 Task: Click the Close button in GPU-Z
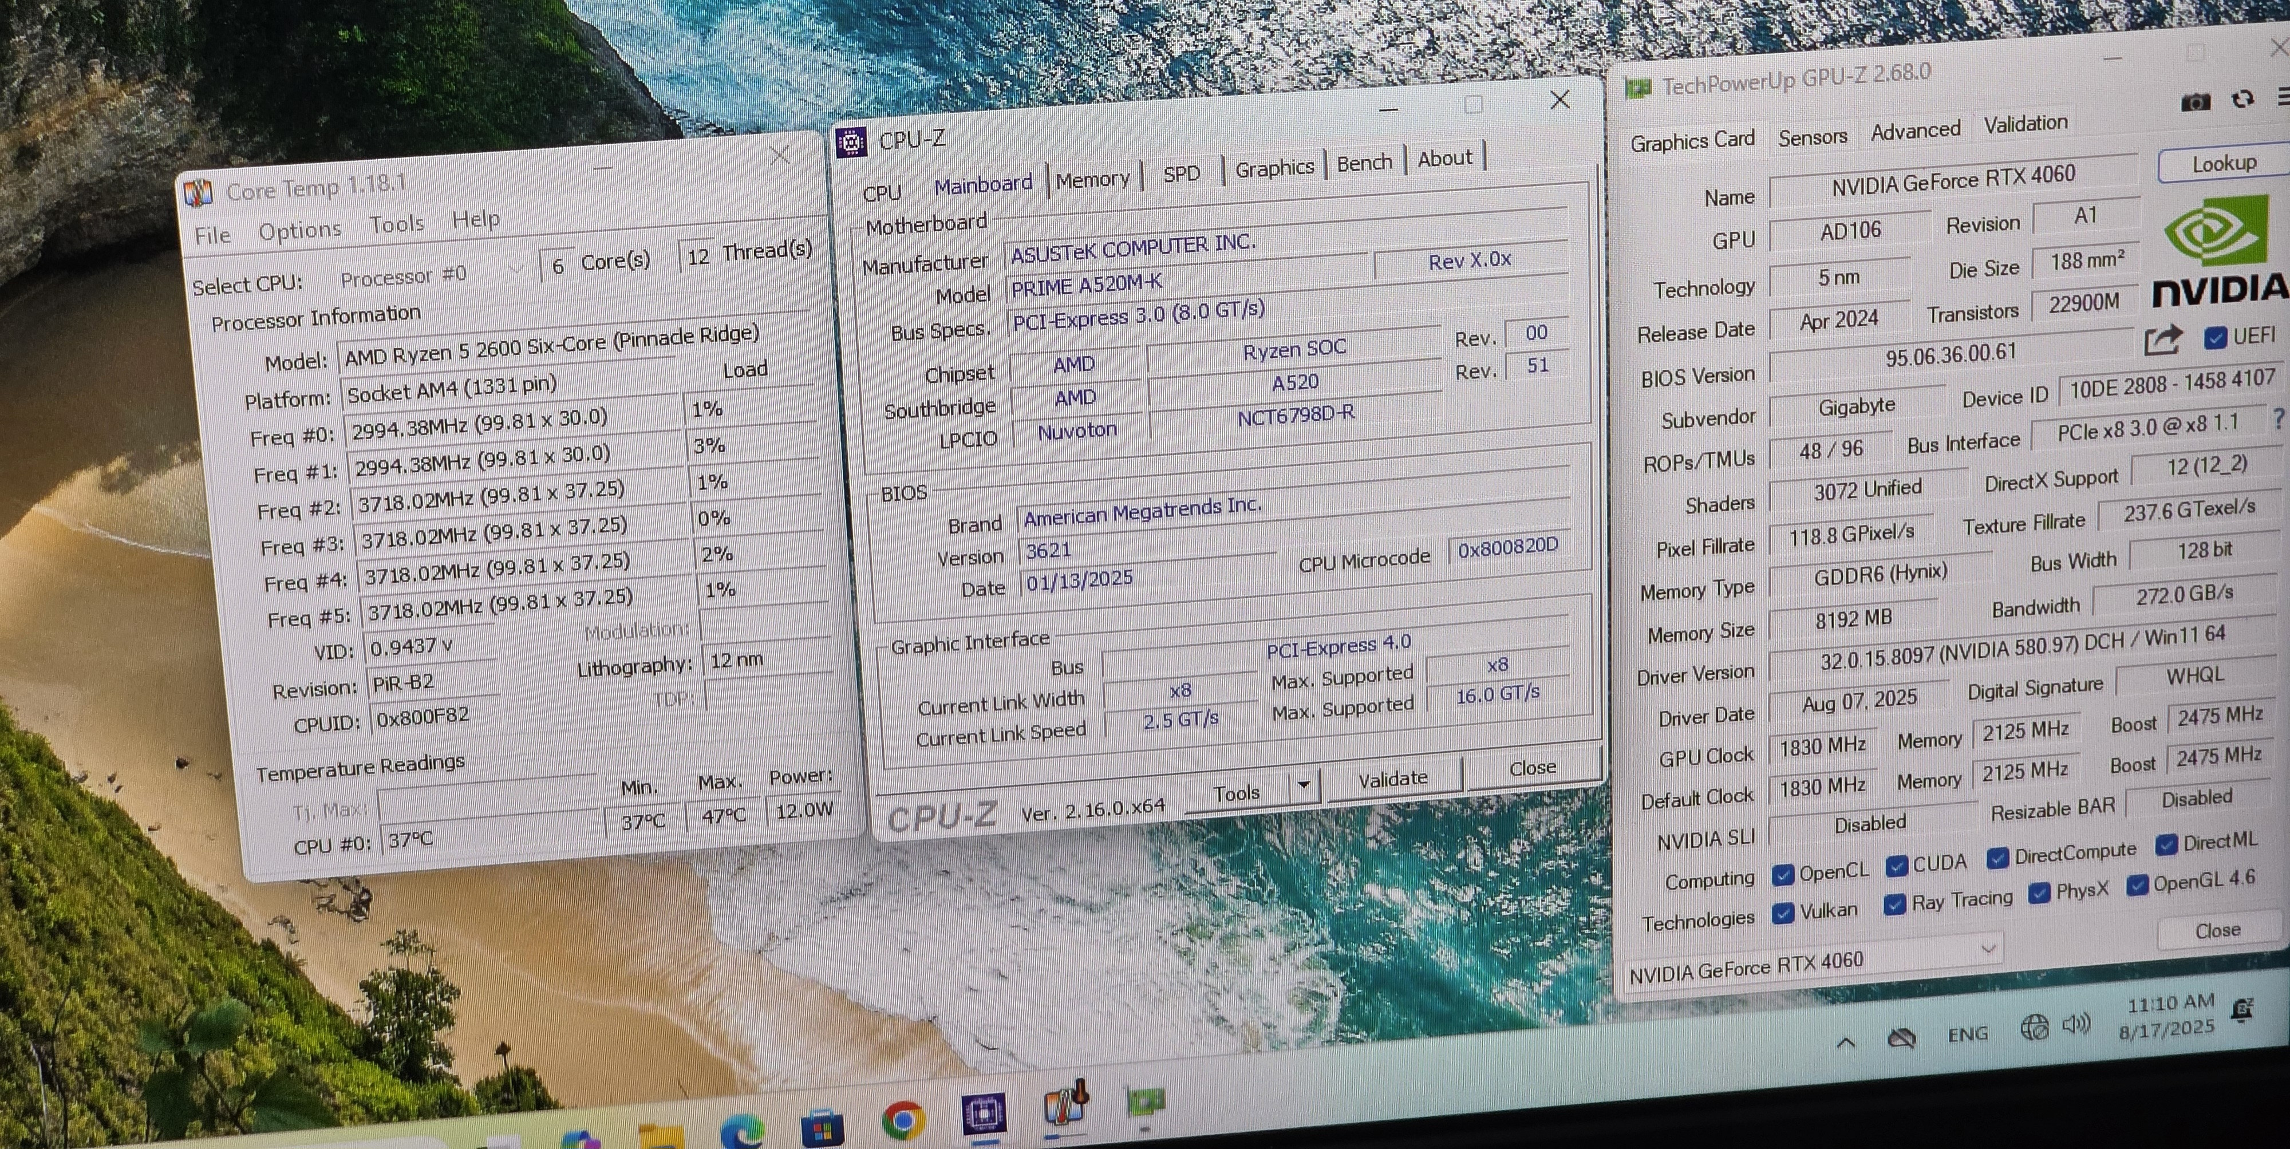(2217, 930)
